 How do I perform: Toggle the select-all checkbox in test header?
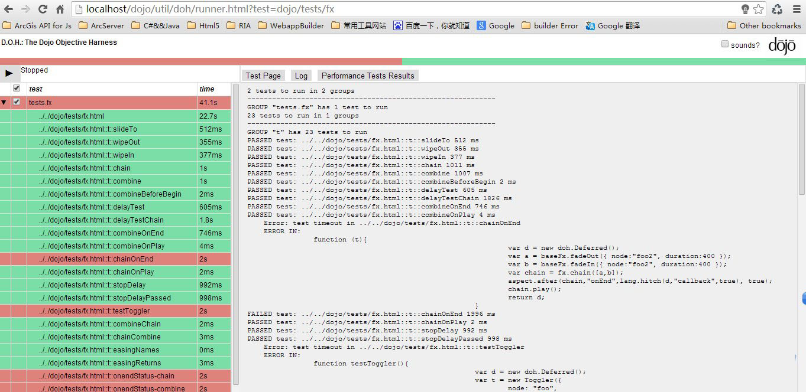coord(17,88)
